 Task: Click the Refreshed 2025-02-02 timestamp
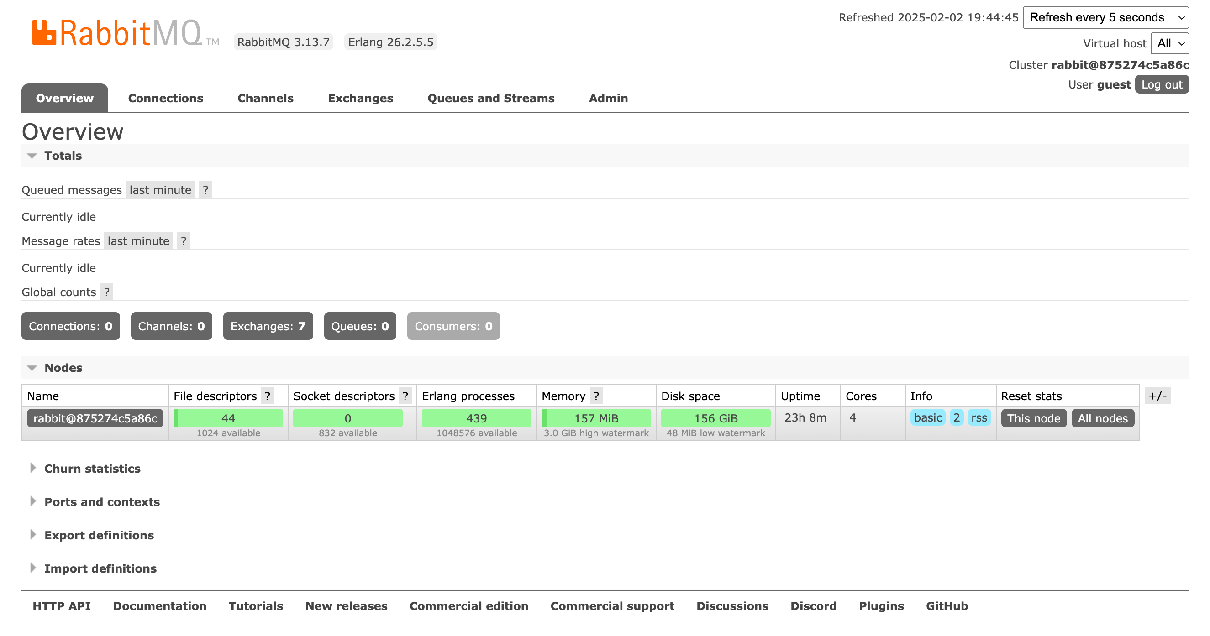[928, 18]
